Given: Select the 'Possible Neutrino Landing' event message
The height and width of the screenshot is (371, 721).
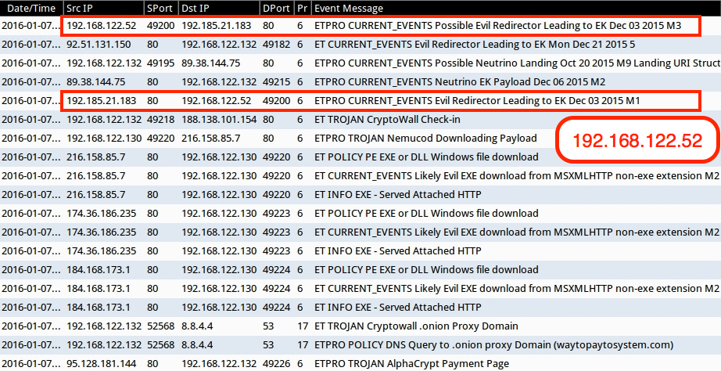Looking at the screenshot, I should click(x=518, y=63).
